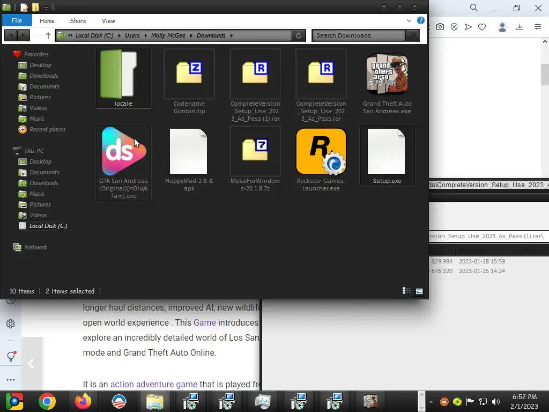
Task: Open Recent places in Favorites
Action: [47, 129]
